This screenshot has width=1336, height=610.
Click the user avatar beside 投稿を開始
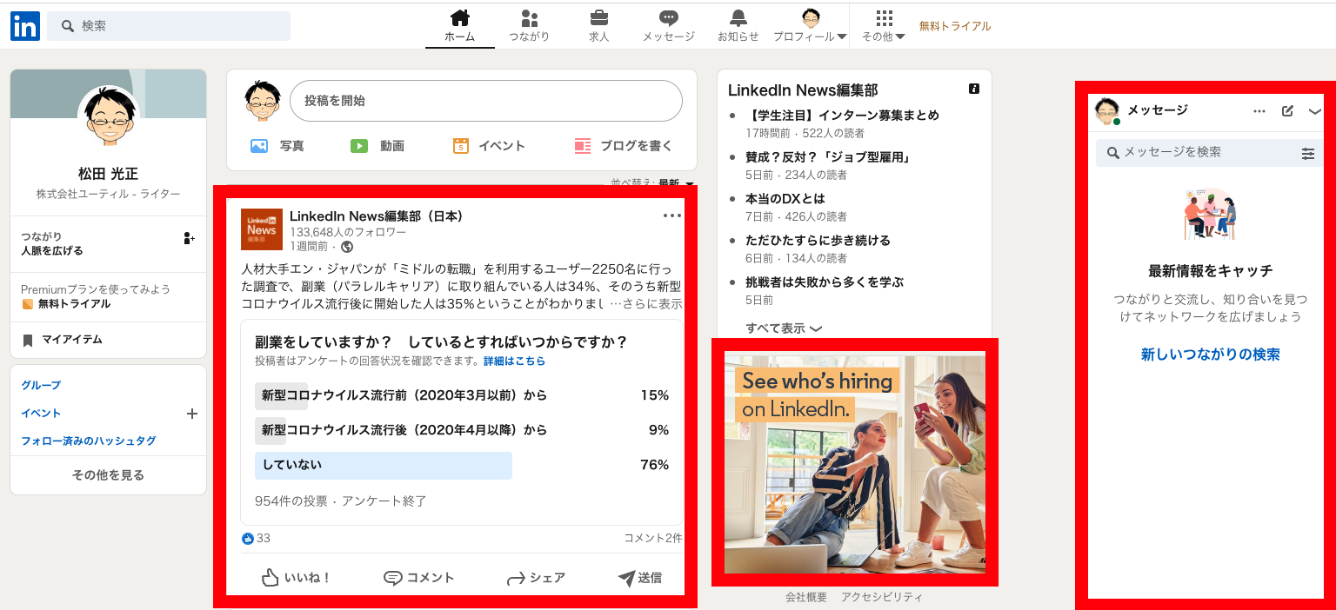click(263, 101)
